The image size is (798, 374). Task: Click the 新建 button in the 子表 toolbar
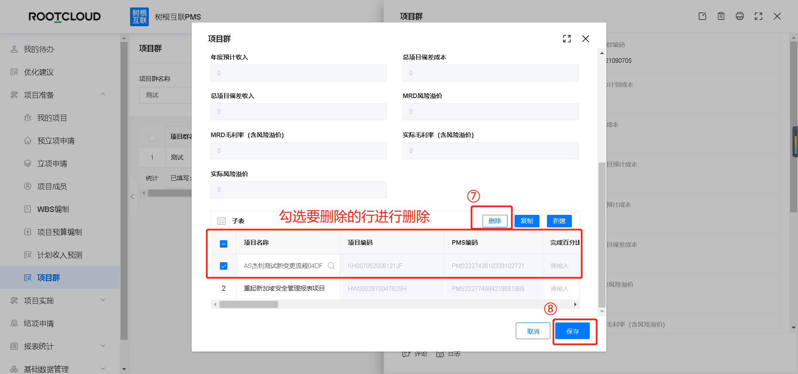point(559,221)
